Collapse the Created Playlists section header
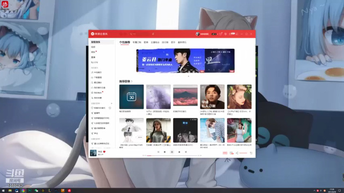Image resolution: width=344 pixels, height=193 pixels. coord(96,103)
